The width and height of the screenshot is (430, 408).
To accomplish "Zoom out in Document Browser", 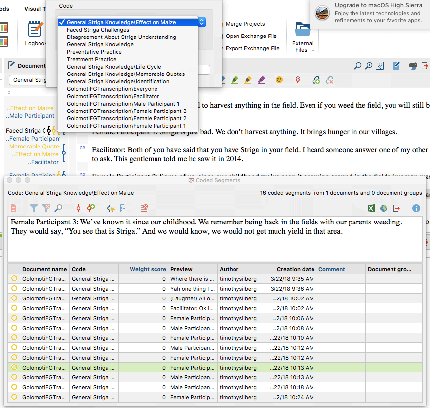I will click(357, 66).
